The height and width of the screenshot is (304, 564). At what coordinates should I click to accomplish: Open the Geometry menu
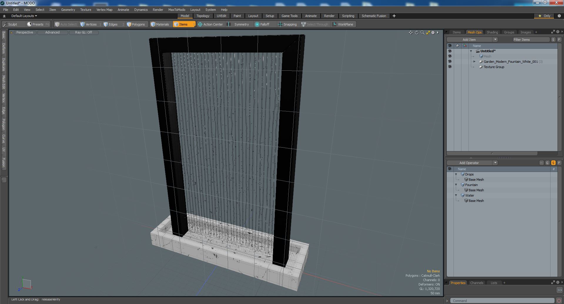tap(68, 10)
